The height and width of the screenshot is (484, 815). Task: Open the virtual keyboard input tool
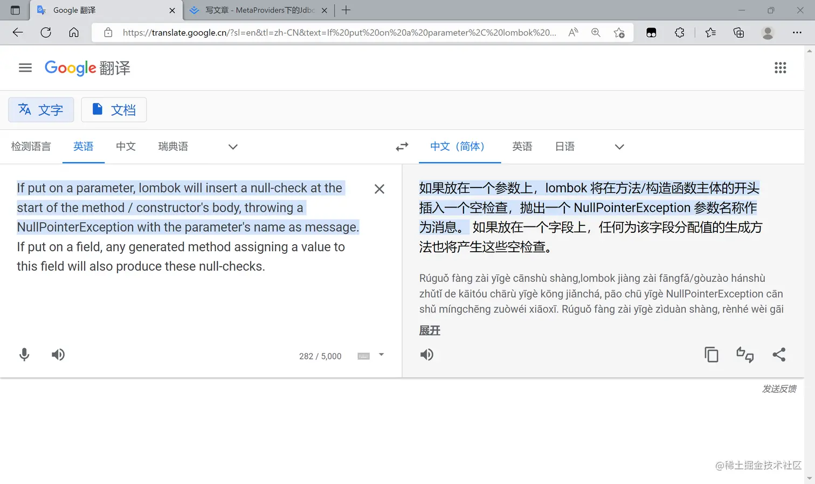[x=364, y=356]
